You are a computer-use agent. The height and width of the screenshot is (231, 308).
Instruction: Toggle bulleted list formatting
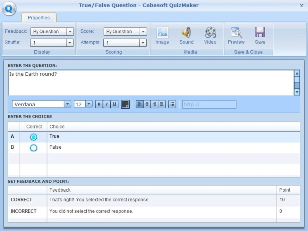pos(172,104)
